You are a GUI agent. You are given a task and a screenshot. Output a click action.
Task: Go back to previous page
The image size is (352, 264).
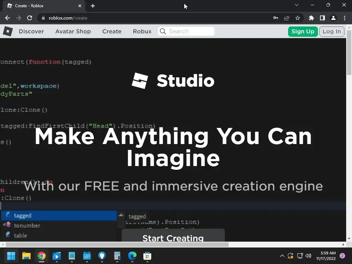coord(8,18)
